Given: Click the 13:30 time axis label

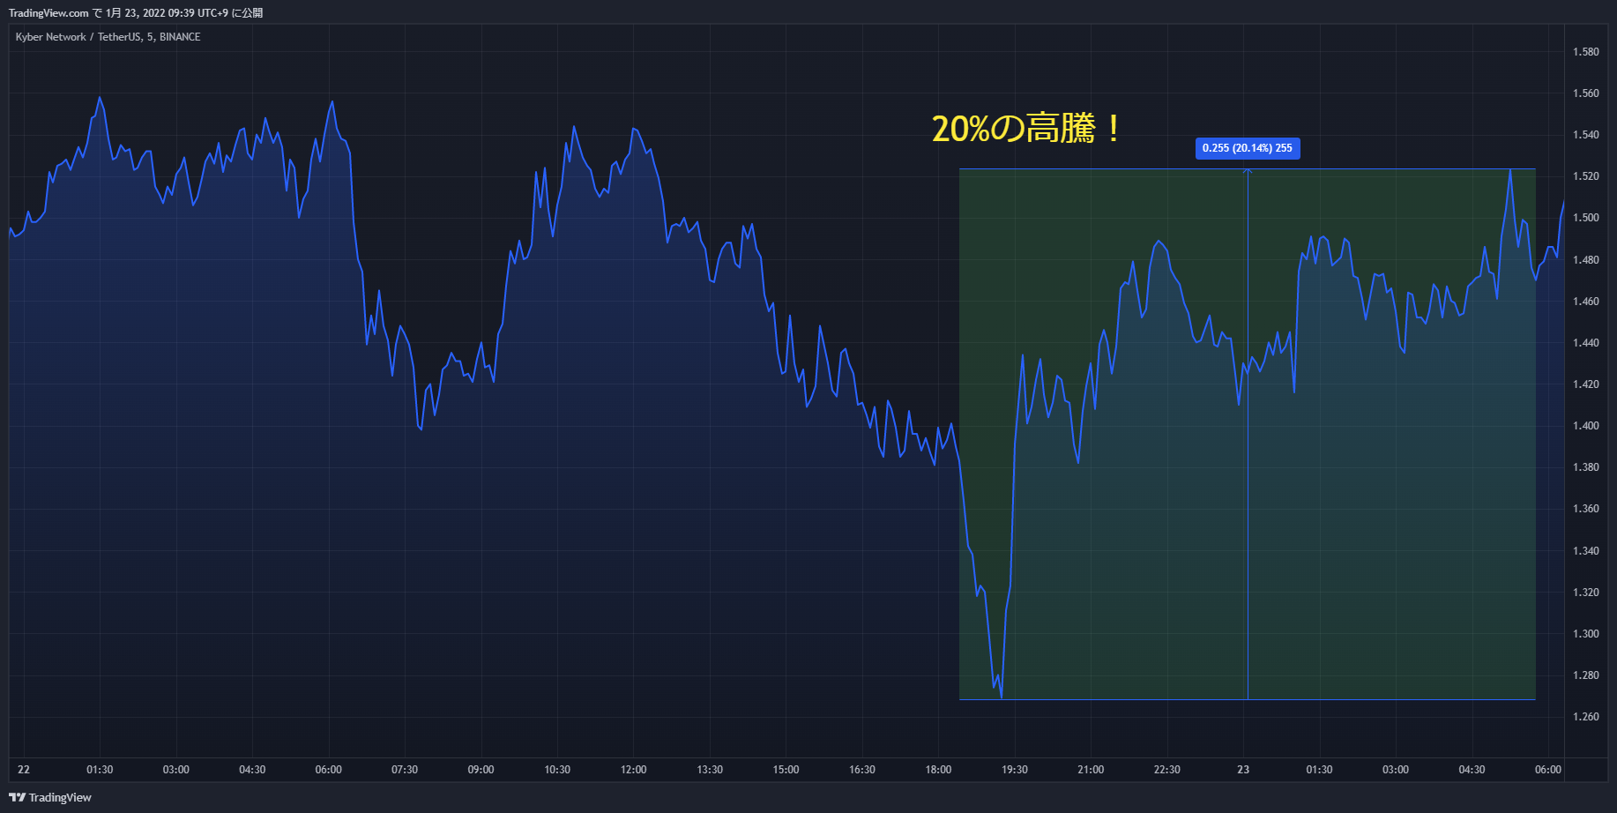Looking at the screenshot, I should (x=710, y=770).
